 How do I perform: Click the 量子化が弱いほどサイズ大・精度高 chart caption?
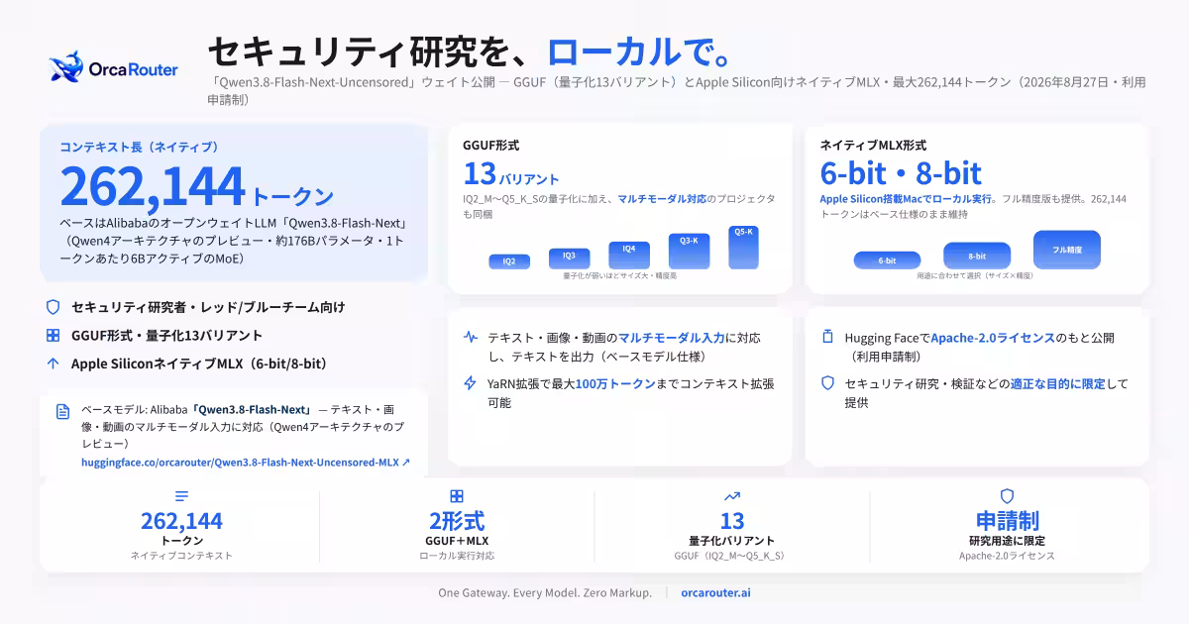[619, 276]
